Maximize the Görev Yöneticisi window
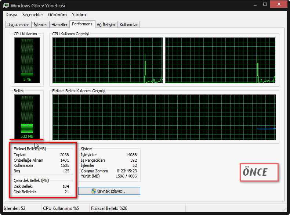Screen dimensions: 290x215 click(265, 4)
